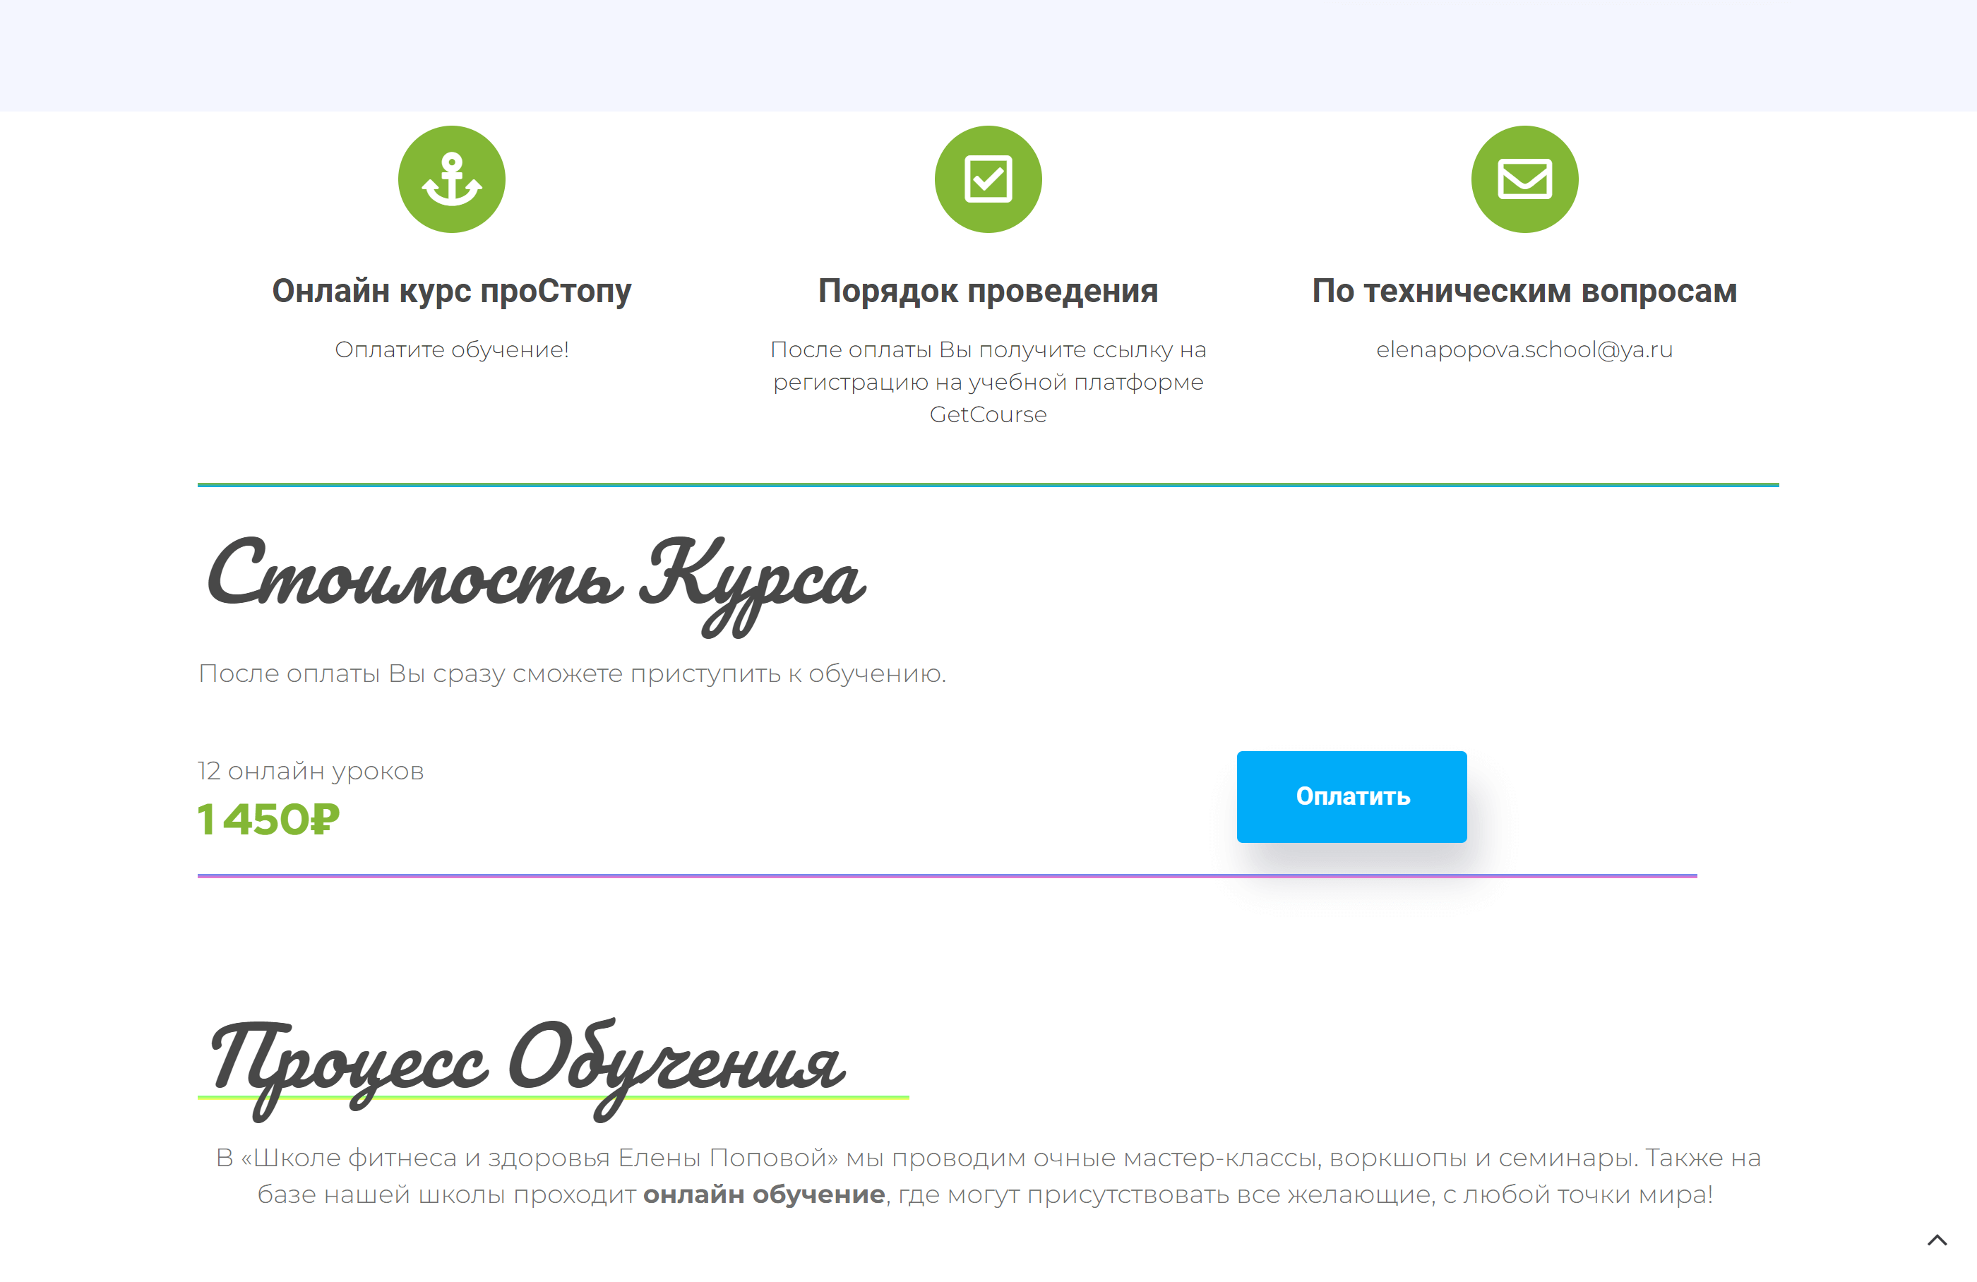Viewport: 1977px width, 1282px height.
Task: Select the По техническим вопросам heading
Action: point(1525,292)
